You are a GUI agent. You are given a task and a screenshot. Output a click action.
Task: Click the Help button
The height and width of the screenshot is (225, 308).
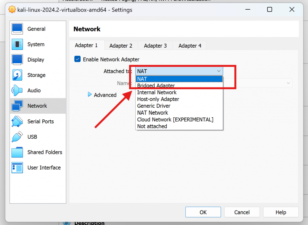click(x=281, y=212)
